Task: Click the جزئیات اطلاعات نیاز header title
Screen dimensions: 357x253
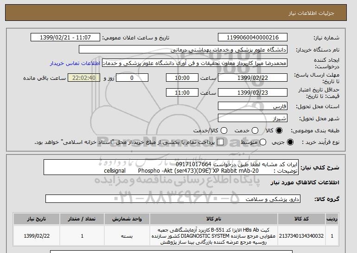Action: (x=311, y=13)
